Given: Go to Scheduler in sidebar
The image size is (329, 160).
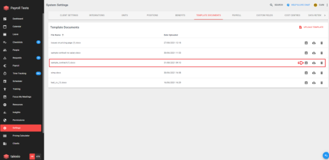Looking at the screenshot, I should 17,81.
